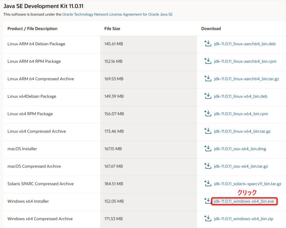
Task: Click download icon for solaris-sparcv9_bin.tar.gz
Action: coord(208,184)
